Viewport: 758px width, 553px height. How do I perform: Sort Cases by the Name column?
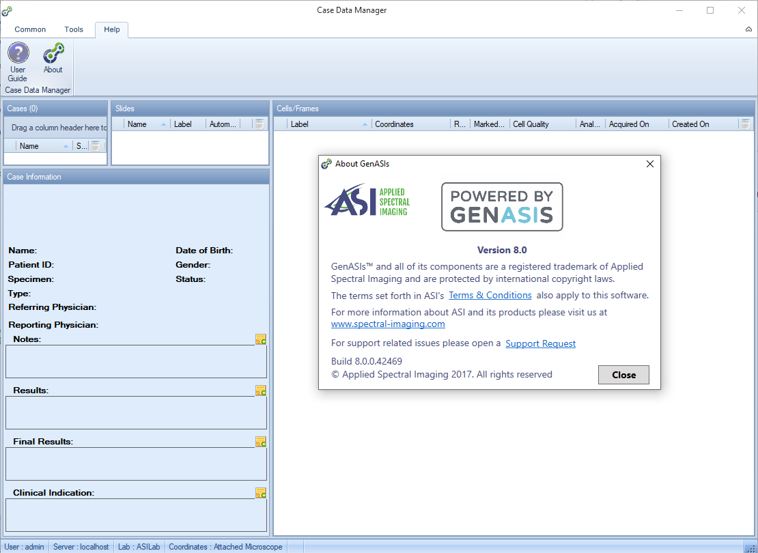(x=44, y=145)
